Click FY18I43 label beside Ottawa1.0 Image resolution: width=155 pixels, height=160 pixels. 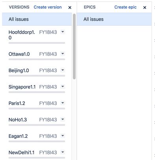pyautogui.click(x=48, y=54)
